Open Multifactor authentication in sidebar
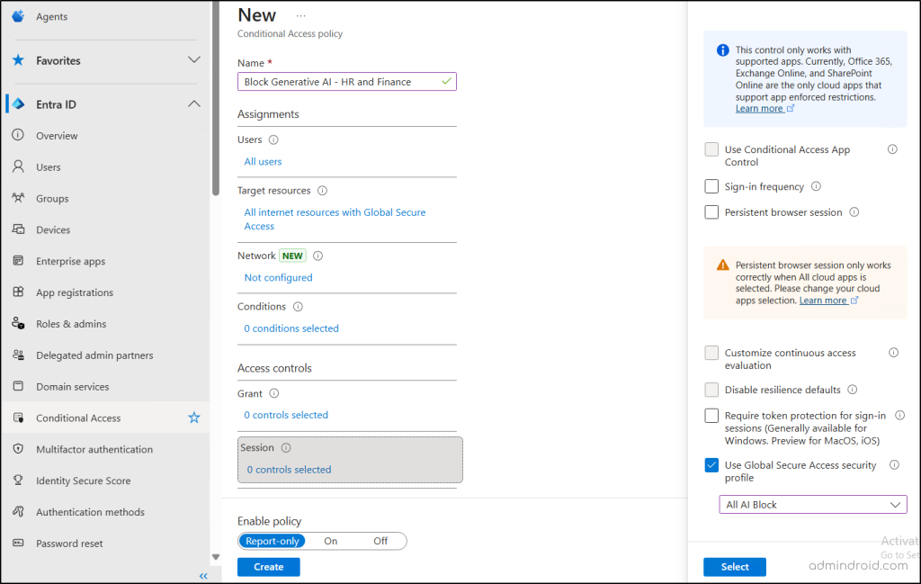The width and height of the screenshot is (921, 584). pyautogui.click(x=94, y=449)
